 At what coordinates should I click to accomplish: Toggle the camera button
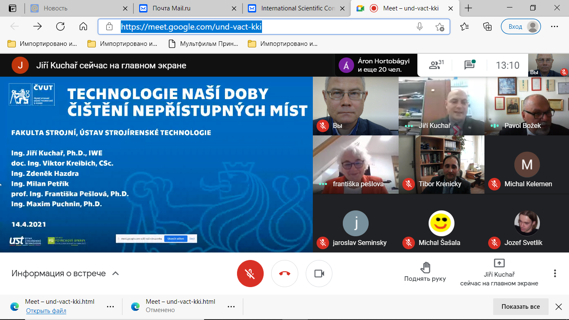[x=319, y=273]
